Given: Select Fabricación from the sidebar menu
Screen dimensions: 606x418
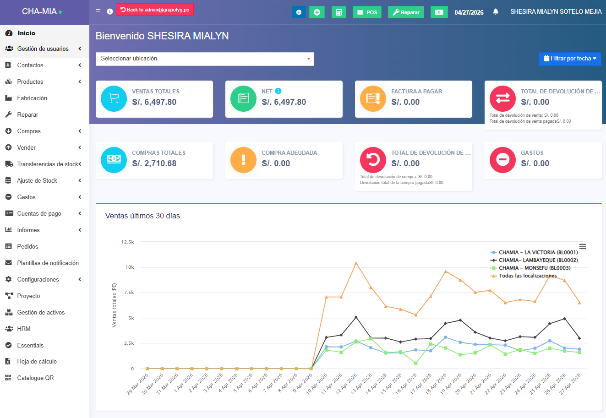Looking at the screenshot, I should [x=32, y=98].
